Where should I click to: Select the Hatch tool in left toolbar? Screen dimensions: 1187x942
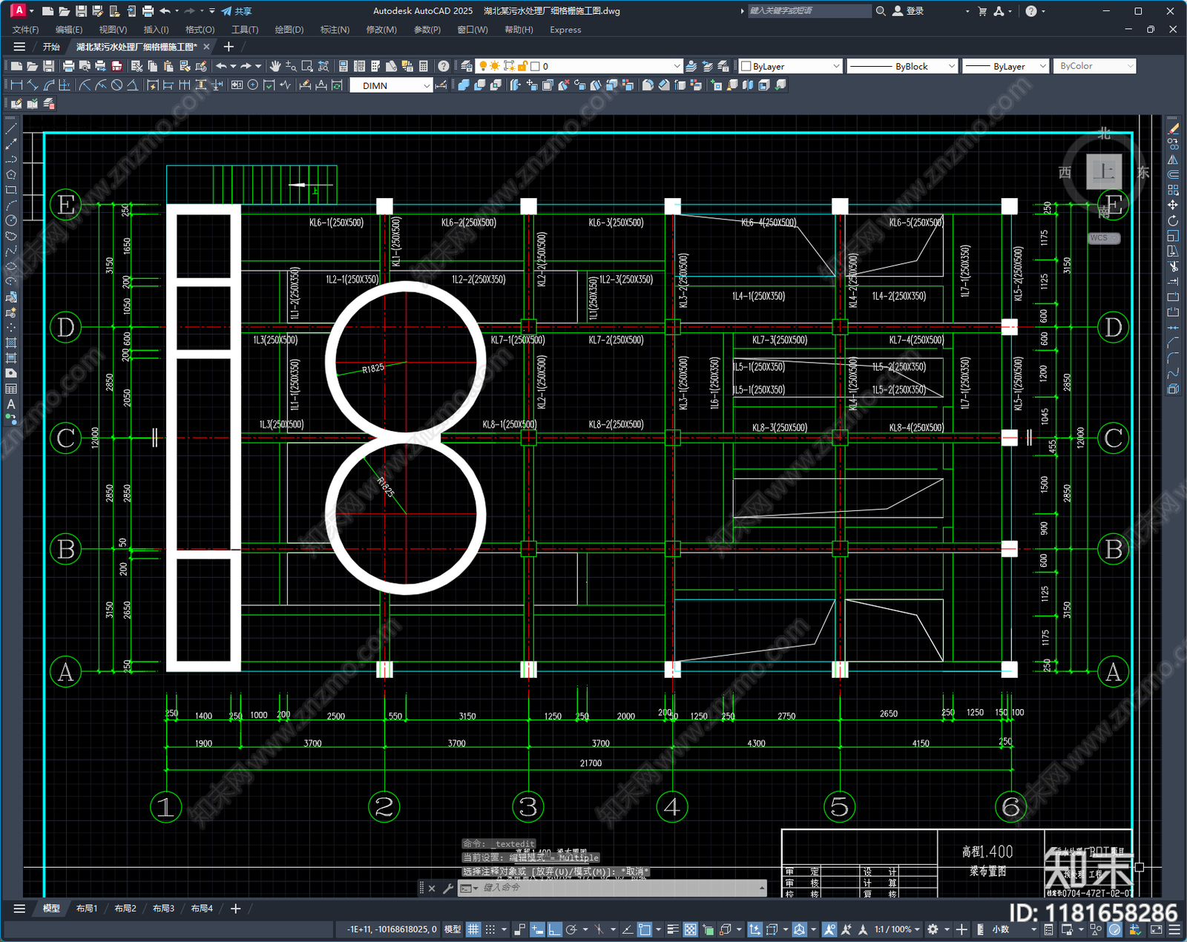pyautogui.click(x=11, y=343)
